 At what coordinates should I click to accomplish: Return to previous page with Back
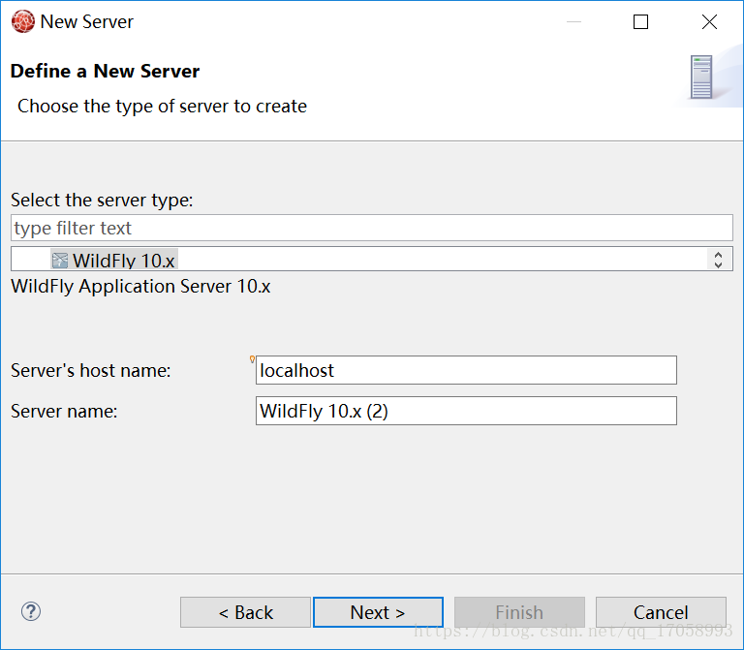point(245,612)
